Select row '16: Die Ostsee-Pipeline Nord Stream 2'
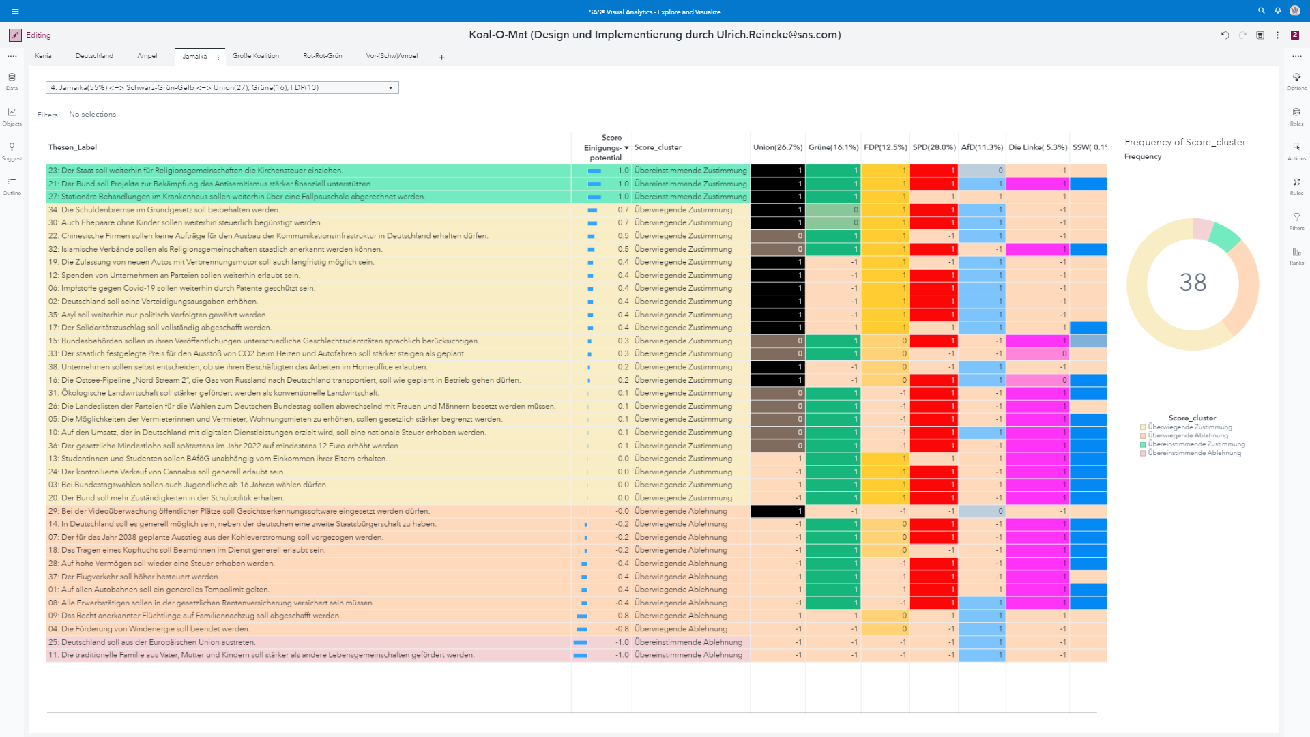Image resolution: width=1310 pixels, height=737 pixels. (308, 380)
